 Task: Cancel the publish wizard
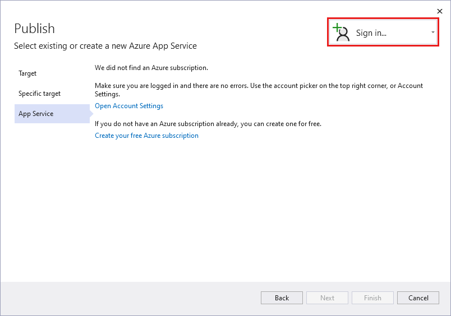click(x=418, y=298)
